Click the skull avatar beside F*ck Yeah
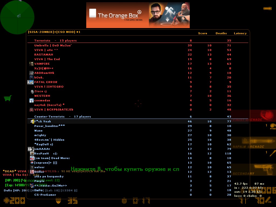276x207 pixels. pos(32,122)
